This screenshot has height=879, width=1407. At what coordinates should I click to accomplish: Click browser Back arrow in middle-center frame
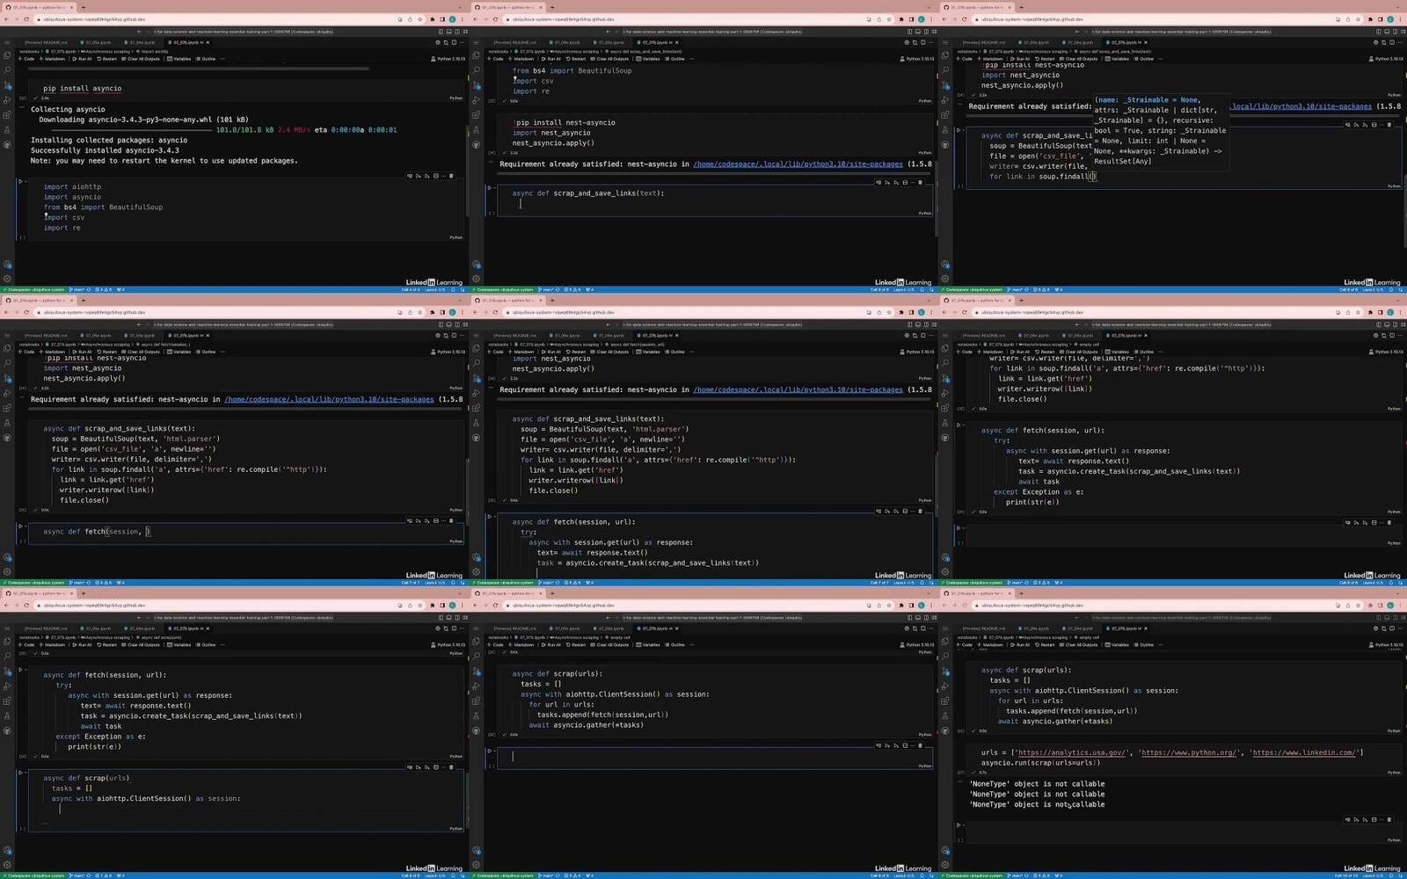pyautogui.click(x=476, y=312)
